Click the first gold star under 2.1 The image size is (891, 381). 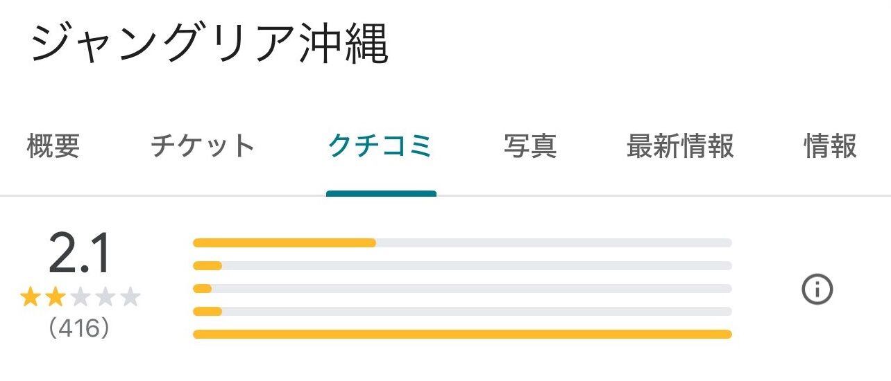coord(30,298)
